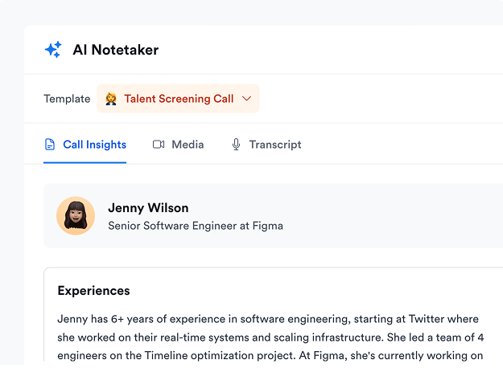Click the microphone icon beside Transcript
Screen dimensions: 503x372
pyautogui.click(x=236, y=145)
